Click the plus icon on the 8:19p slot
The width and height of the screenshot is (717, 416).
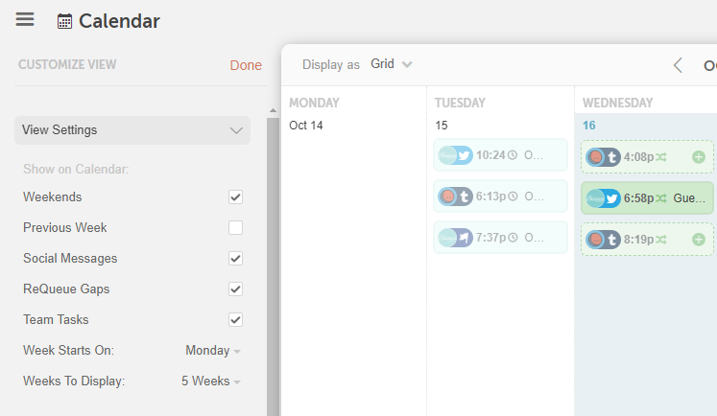698,239
